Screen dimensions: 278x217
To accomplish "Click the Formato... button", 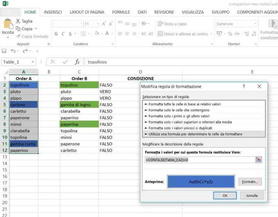I will tap(250, 181).
